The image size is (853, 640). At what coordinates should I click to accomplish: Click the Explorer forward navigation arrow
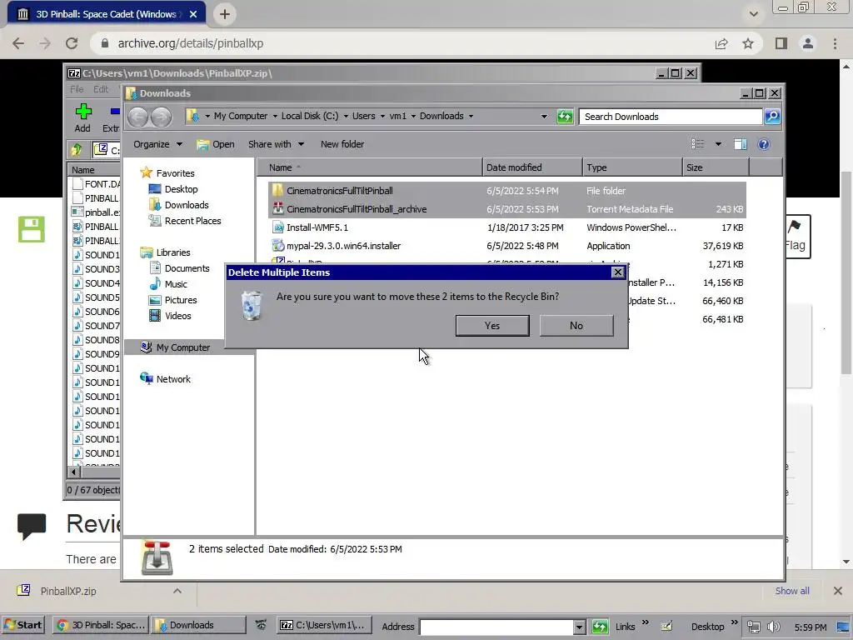(x=161, y=117)
